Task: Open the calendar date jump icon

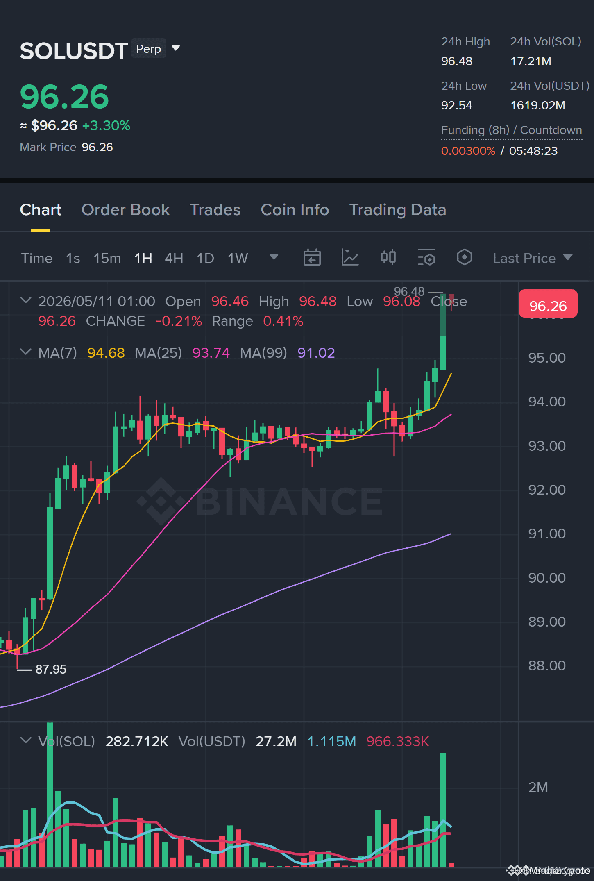Action: pos(312,258)
